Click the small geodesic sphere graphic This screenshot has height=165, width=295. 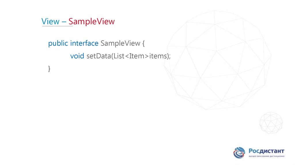point(271,122)
